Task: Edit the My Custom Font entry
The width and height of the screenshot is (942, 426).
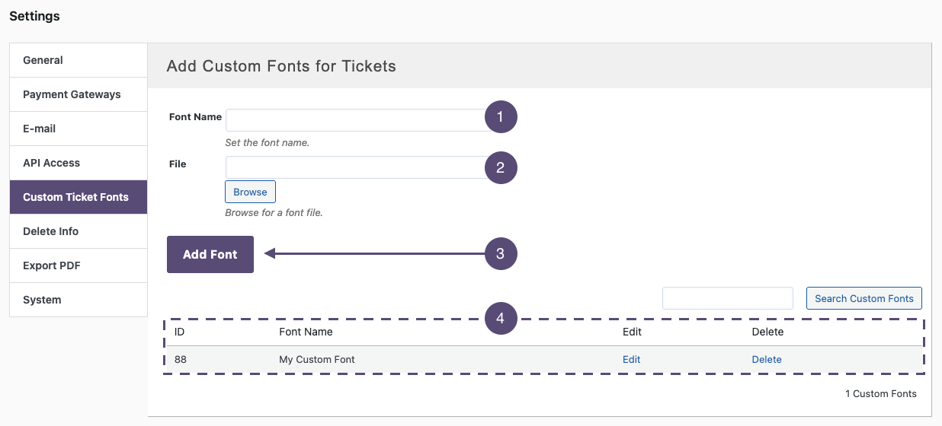Action: click(x=631, y=360)
